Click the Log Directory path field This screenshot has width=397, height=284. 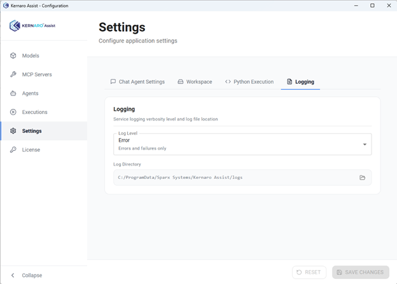[232, 178]
